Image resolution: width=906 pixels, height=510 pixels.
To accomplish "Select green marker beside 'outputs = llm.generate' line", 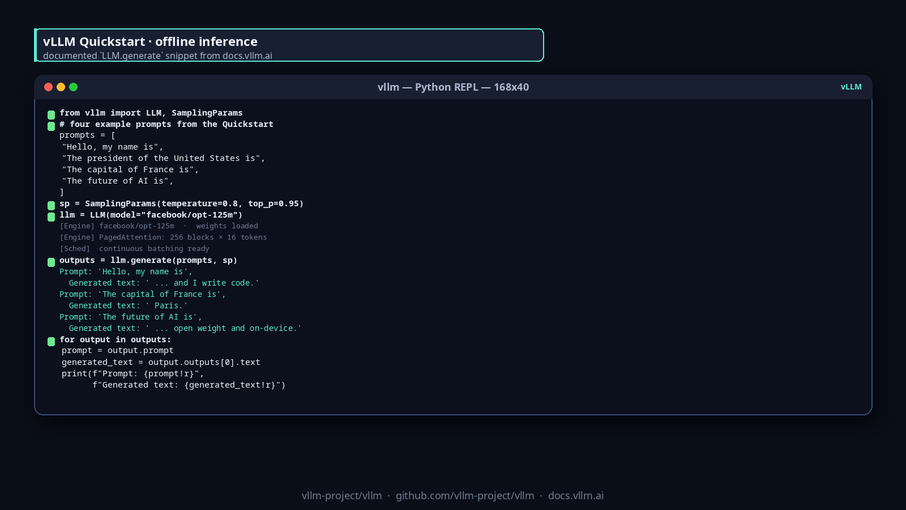I will point(51,262).
